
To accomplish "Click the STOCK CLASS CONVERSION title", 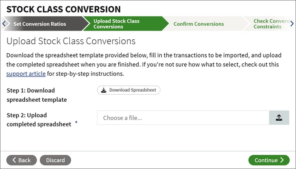I will pyautogui.click(x=64, y=9).
